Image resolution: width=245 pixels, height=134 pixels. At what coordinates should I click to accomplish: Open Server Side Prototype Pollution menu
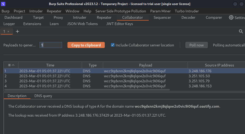pyautogui.click(x=121, y=11)
